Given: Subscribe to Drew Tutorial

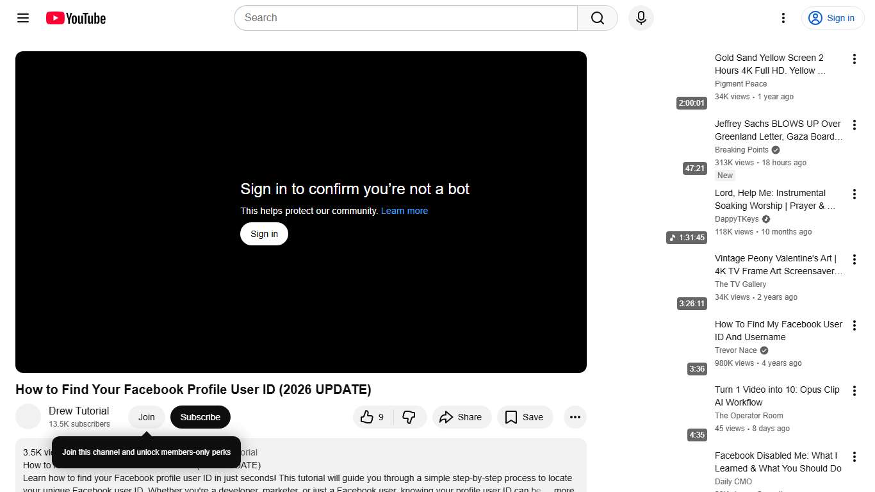Looking at the screenshot, I should pyautogui.click(x=200, y=417).
